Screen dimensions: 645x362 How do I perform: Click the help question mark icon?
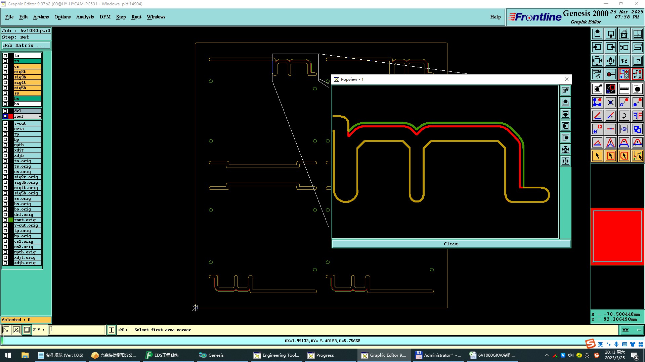point(637,61)
